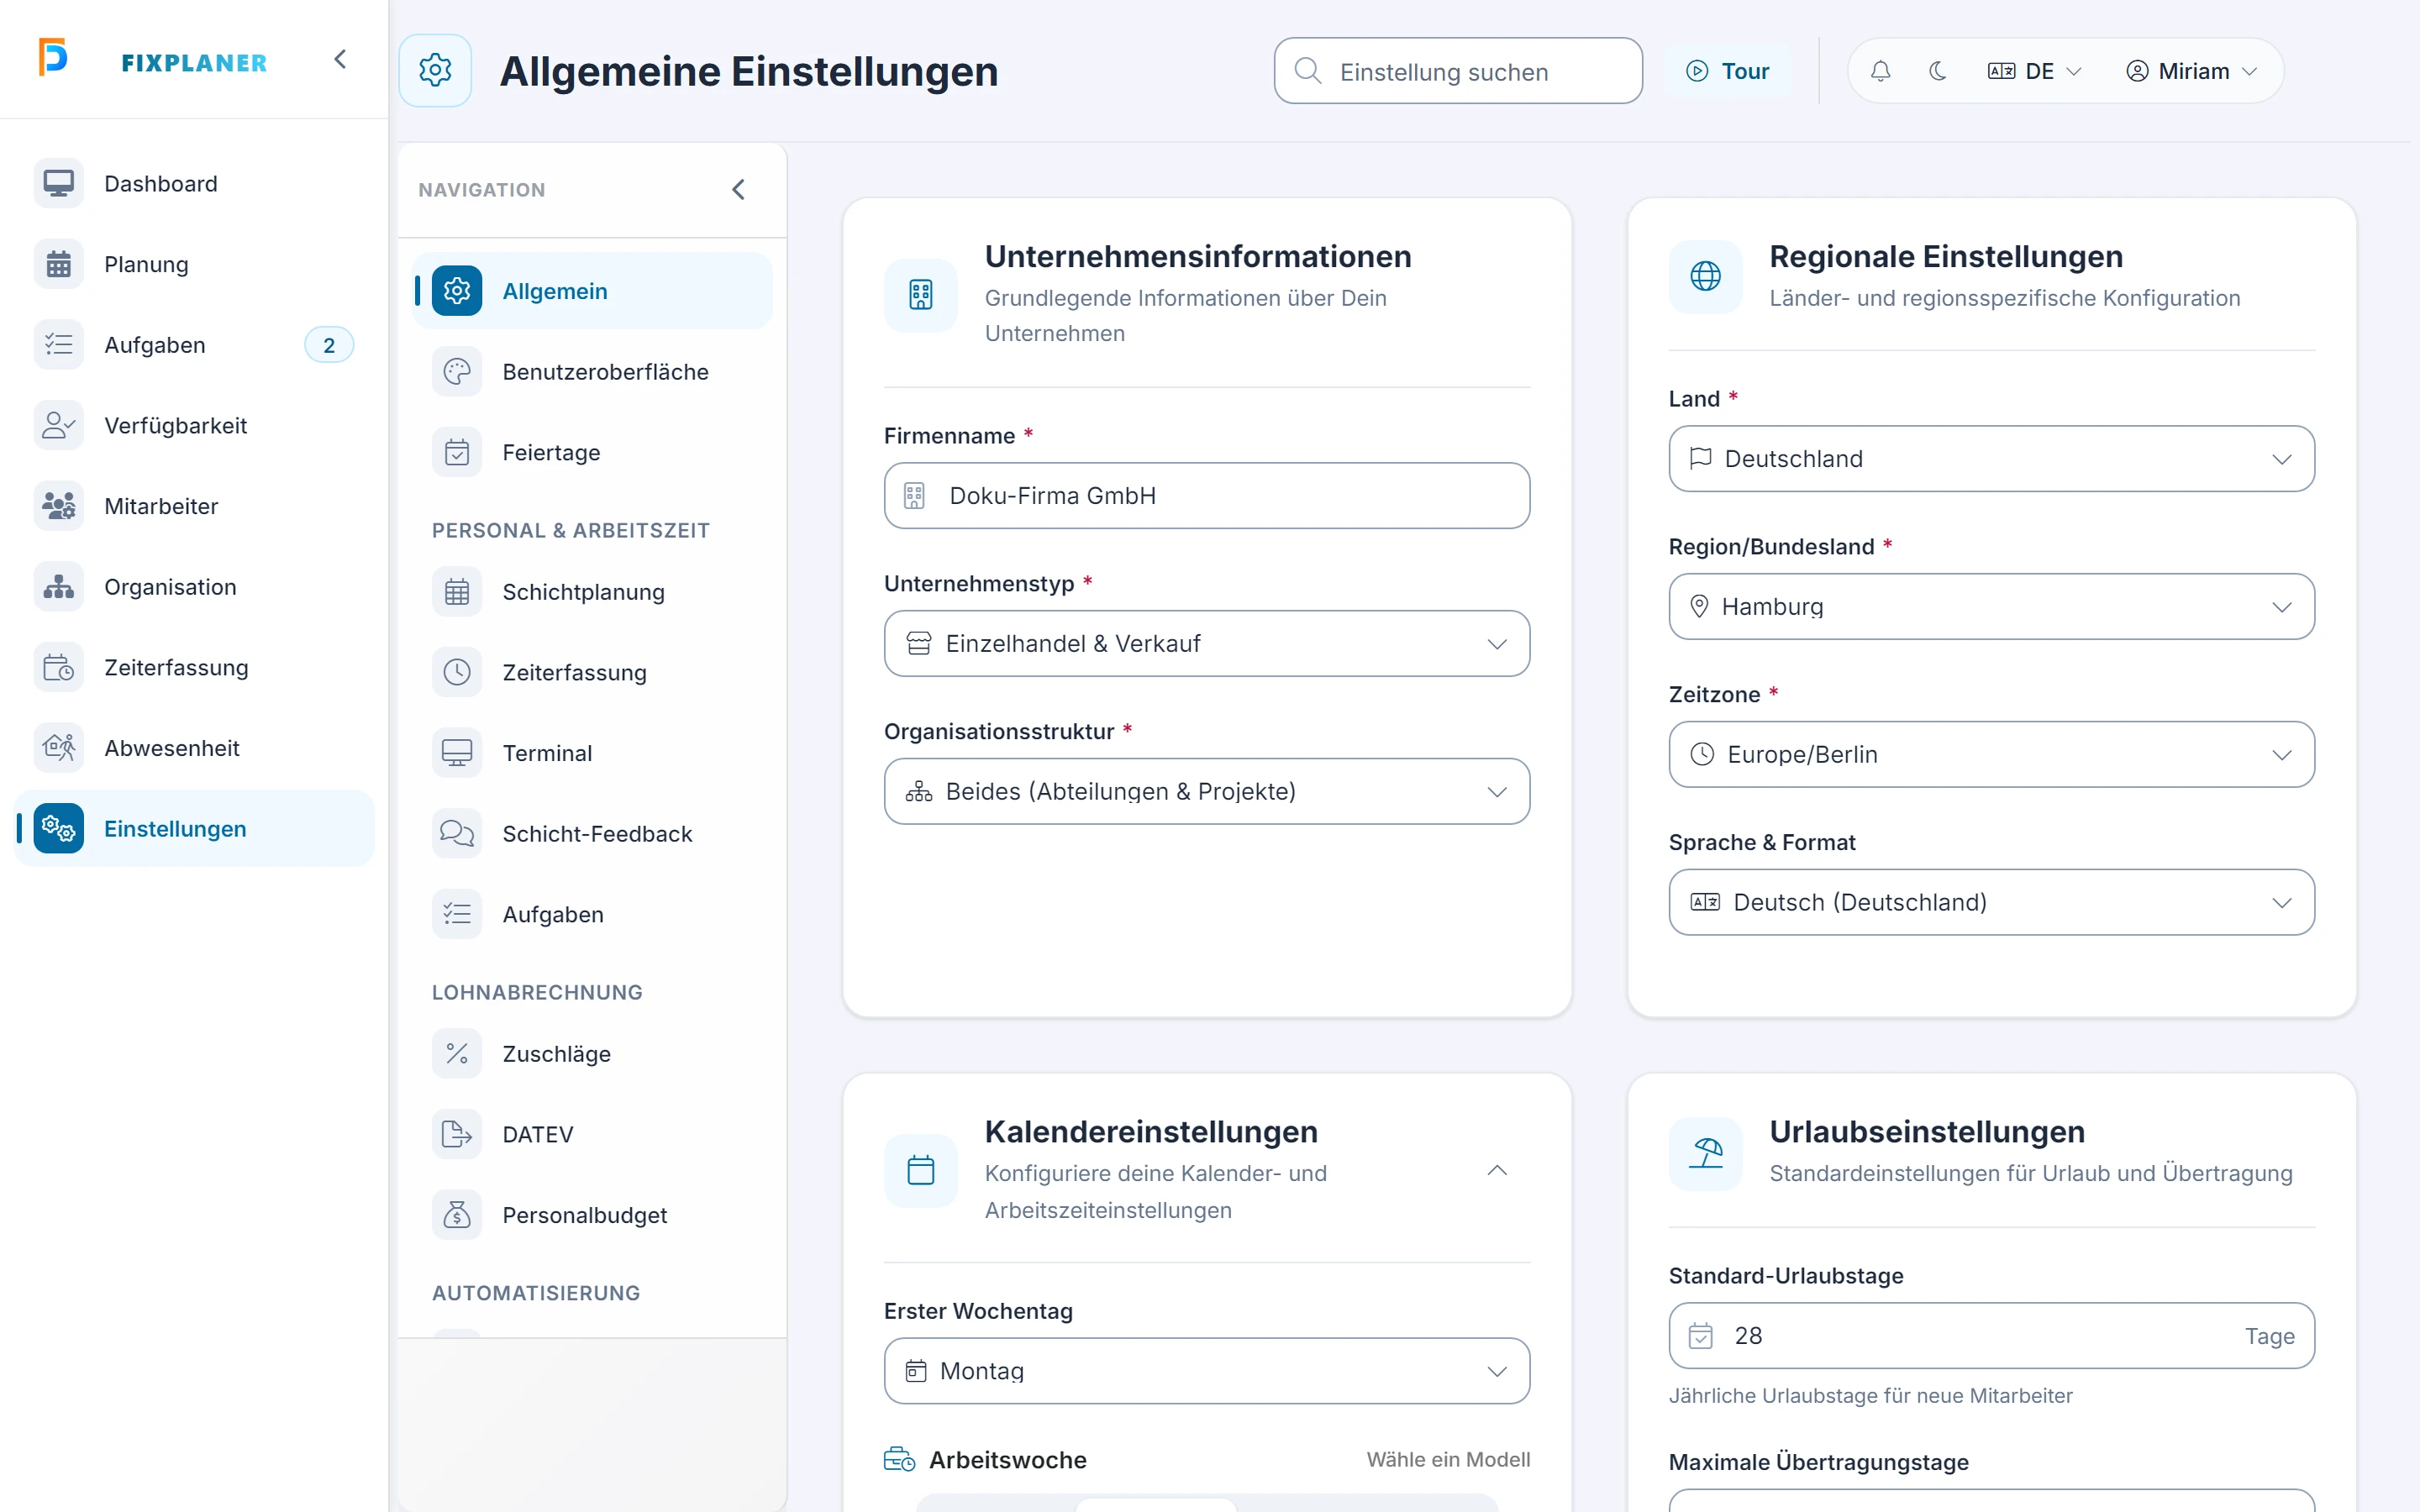
Task: Click the Dashboard monitor icon
Action: [x=58, y=183]
